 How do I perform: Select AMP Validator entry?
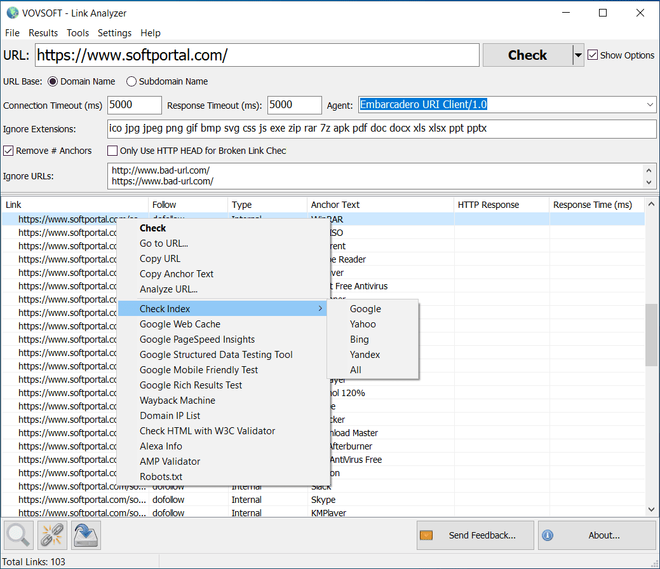pyautogui.click(x=222, y=462)
